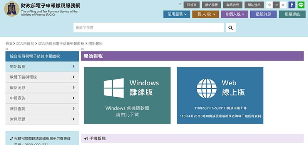Expand the 非個人稅 dropdown menu
This screenshot has height=145, width=308.
tap(234, 14)
